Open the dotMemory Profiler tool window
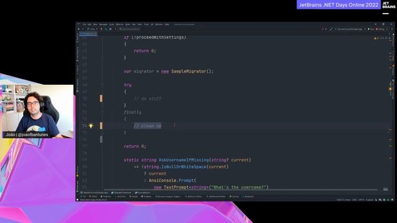The width and height of the screenshot is (397, 223). (216, 196)
